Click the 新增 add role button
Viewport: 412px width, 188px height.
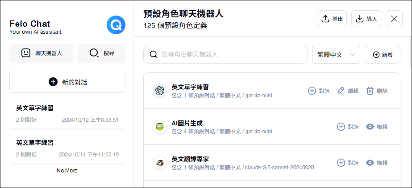(383, 55)
